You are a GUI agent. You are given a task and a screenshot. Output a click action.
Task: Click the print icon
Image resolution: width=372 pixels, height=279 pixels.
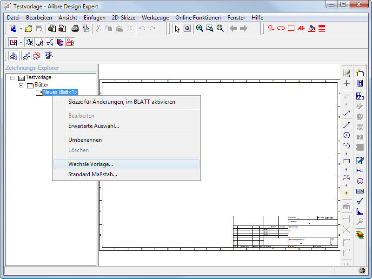pos(75,28)
